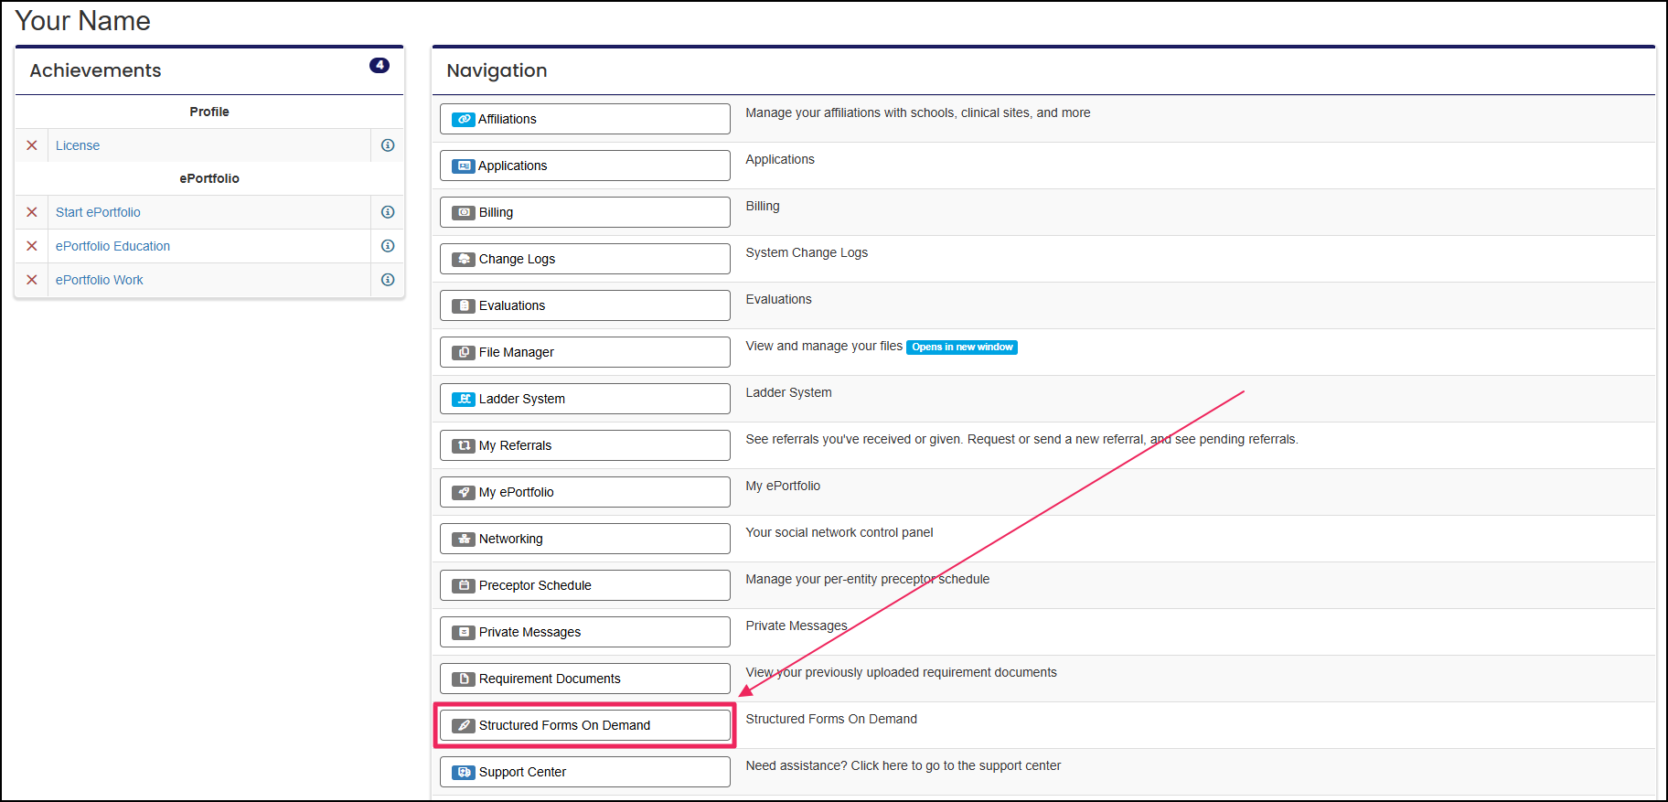Click red X beside License
This screenshot has height=802, width=1668.
click(32, 145)
